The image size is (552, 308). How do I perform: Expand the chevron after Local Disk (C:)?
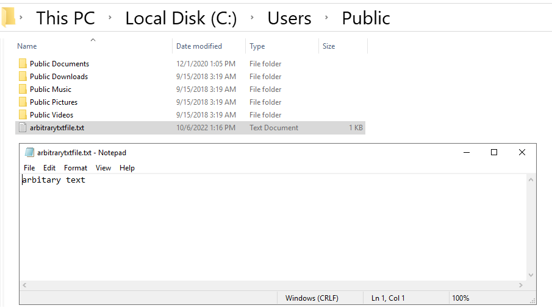pyautogui.click(x=252, y=17)
